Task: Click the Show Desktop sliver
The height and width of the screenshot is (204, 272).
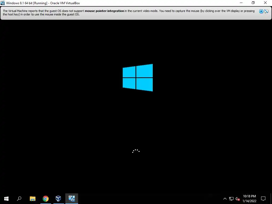Action: (x=271, y=199)
